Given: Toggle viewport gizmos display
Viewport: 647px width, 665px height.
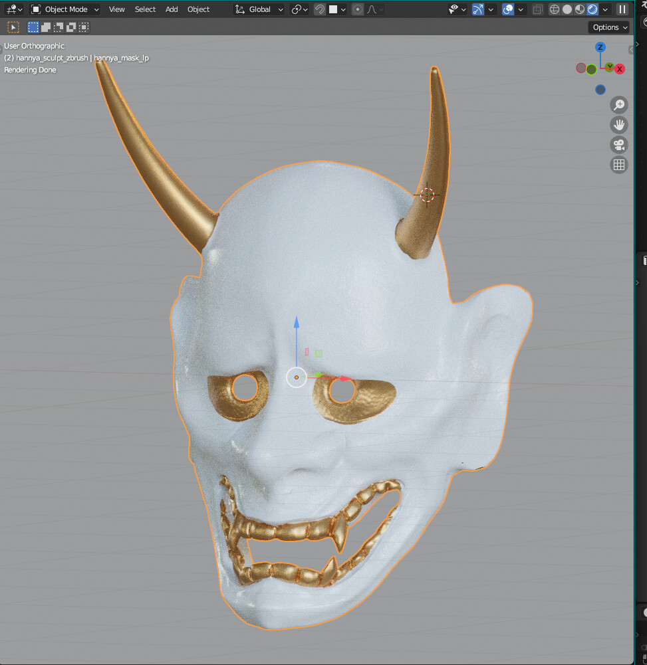Looking at the screenshot, I should point(477,9).
